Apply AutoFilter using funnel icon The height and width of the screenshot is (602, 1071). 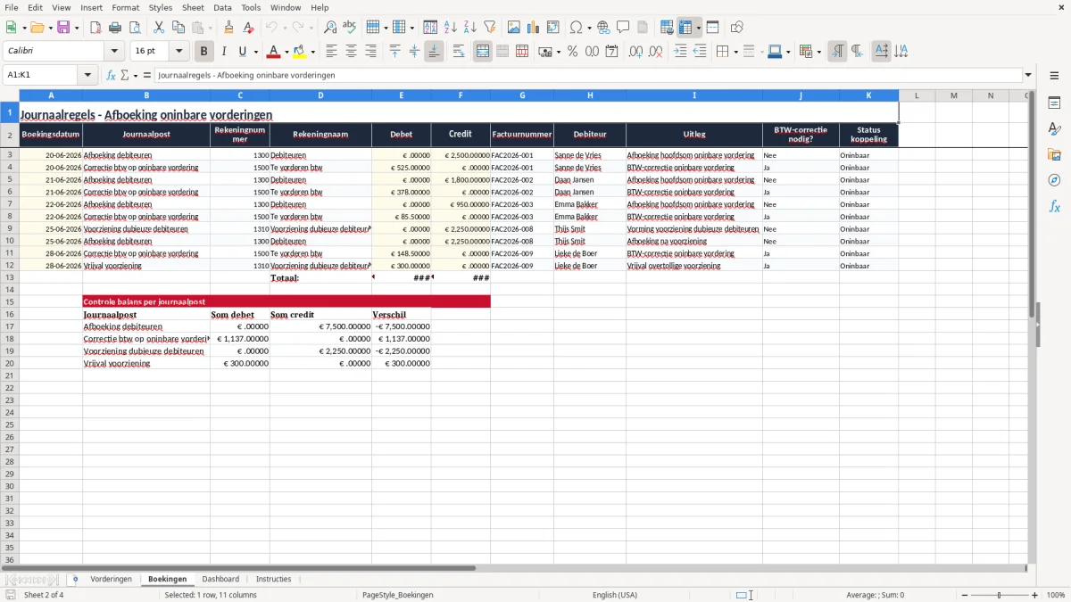tap(490, 28)
